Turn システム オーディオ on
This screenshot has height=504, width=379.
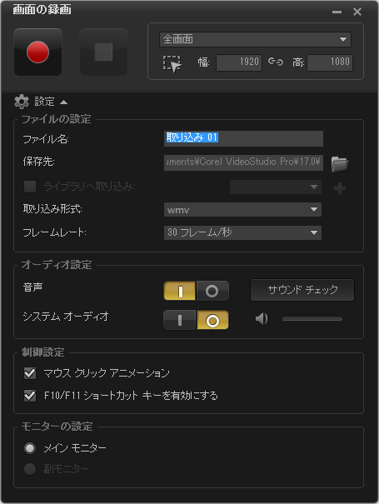179,320
